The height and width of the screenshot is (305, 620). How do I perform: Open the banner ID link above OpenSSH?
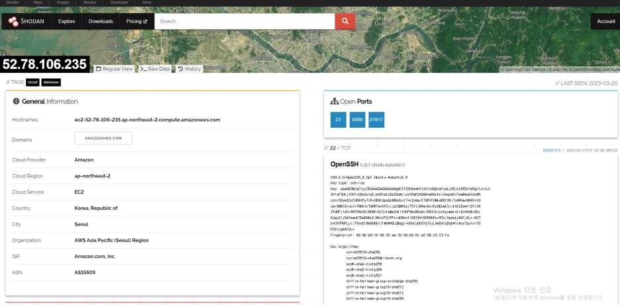click(552, 151)
